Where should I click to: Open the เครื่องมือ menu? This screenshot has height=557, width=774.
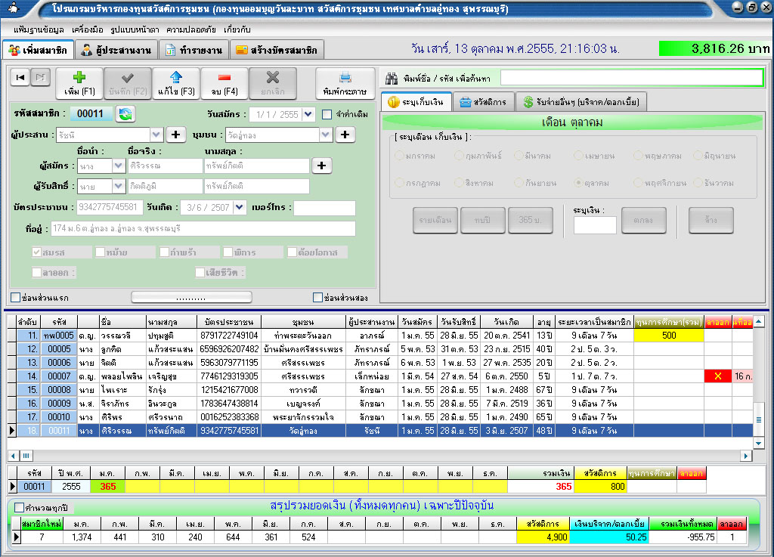[x=88, y=29]
